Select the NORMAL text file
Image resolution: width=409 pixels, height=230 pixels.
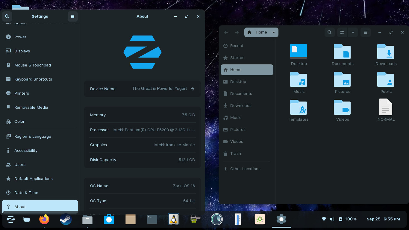(x=386, y=107)
